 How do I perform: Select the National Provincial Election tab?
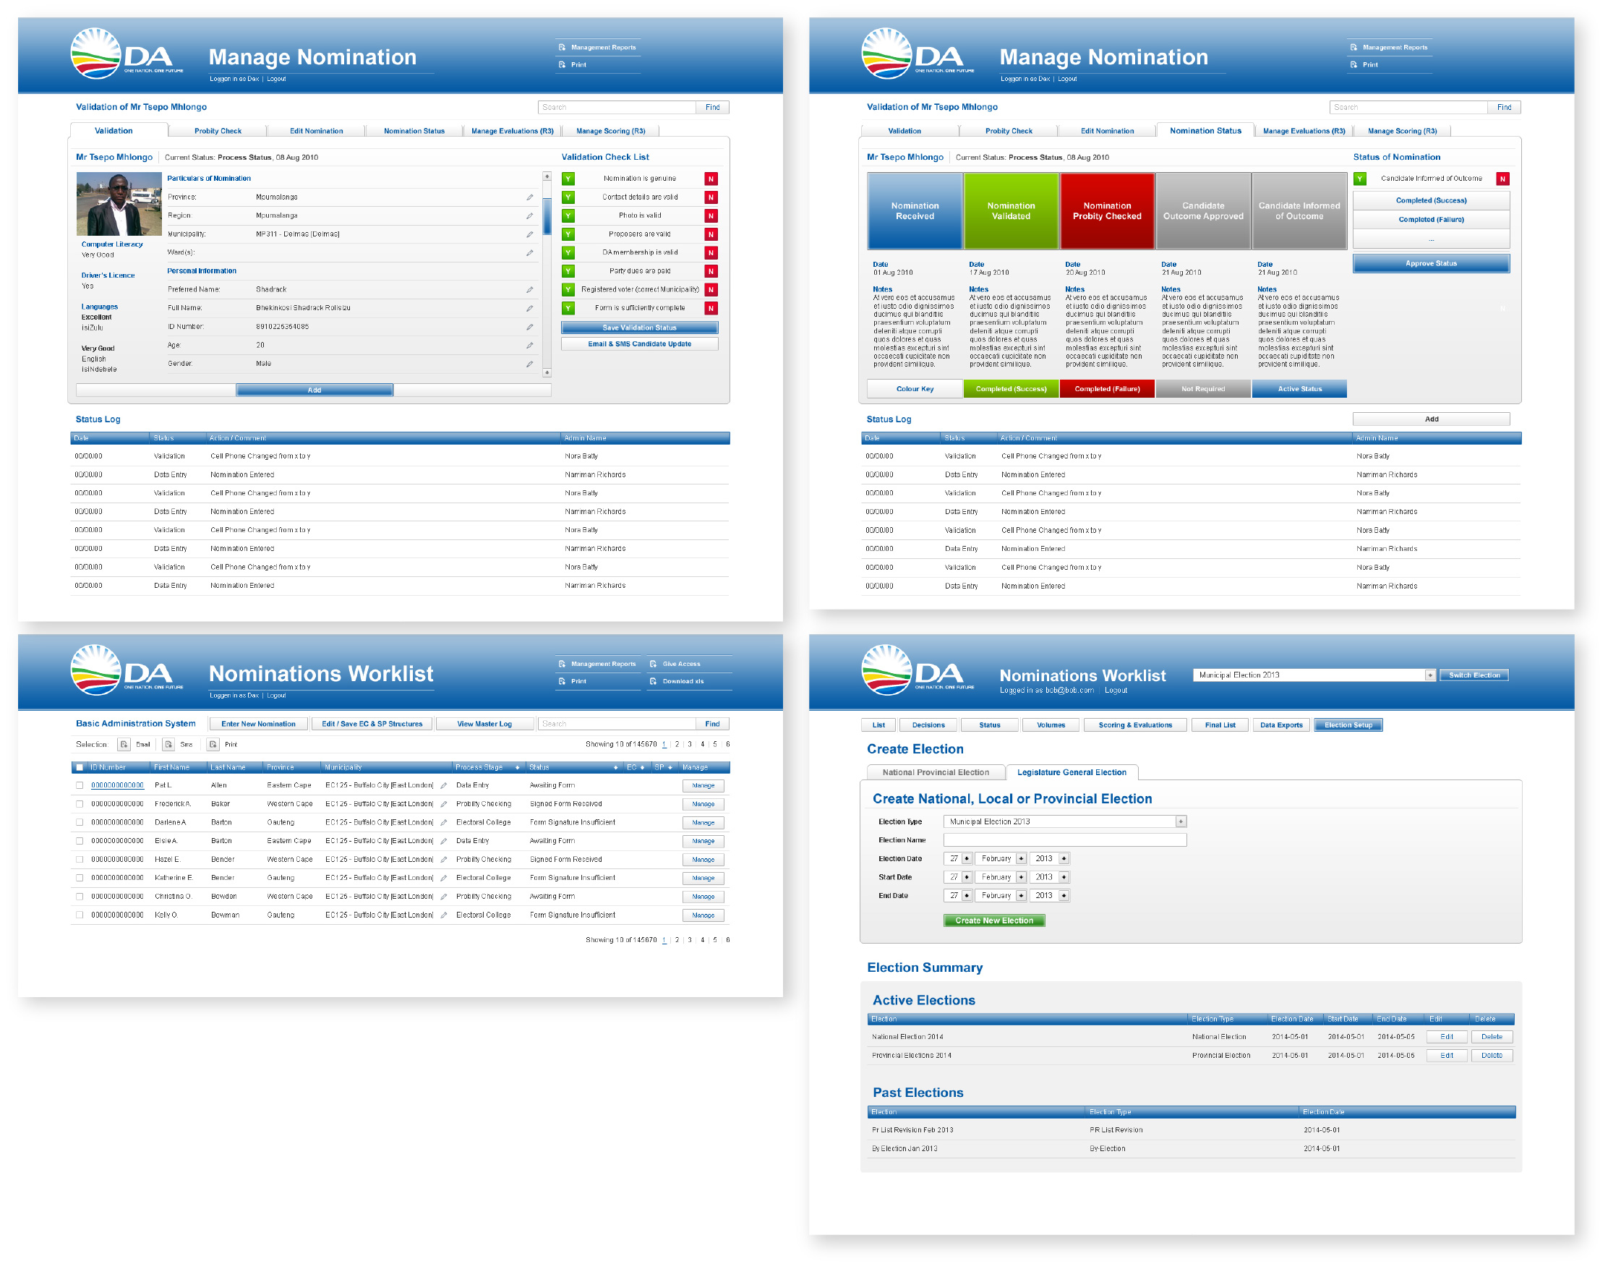[x=936, y=774]
